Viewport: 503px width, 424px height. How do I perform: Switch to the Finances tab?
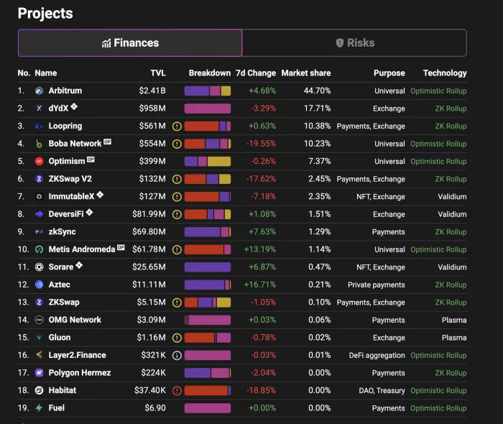click(130, 42)
